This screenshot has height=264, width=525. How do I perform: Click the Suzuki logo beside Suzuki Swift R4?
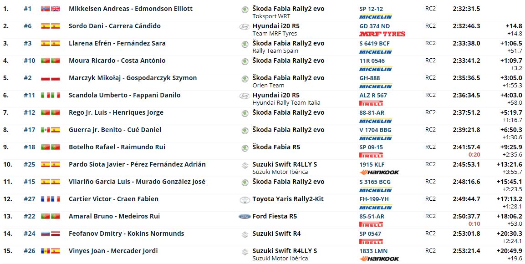245,234
